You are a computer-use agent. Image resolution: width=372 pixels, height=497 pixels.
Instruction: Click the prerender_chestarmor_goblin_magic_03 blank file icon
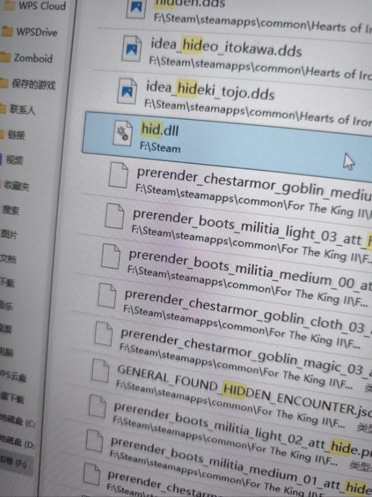tap(104, 334)
